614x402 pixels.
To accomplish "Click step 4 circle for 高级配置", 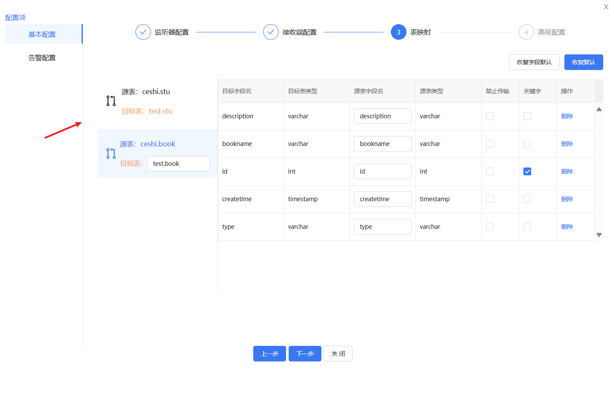I will click(x=526, y=32).
